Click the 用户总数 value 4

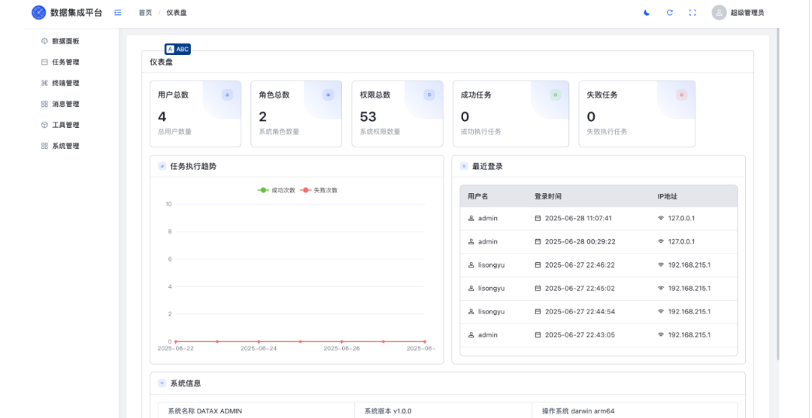(x=162, y=117)
